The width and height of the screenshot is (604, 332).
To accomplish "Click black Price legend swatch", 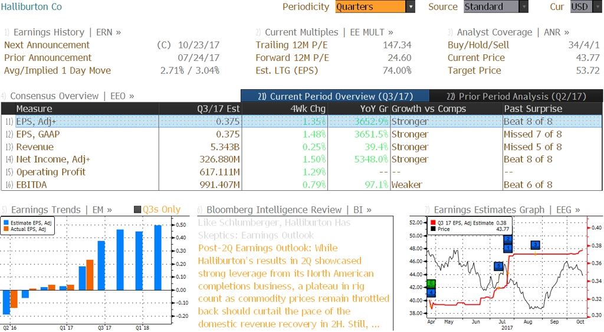I will (434, 229).
